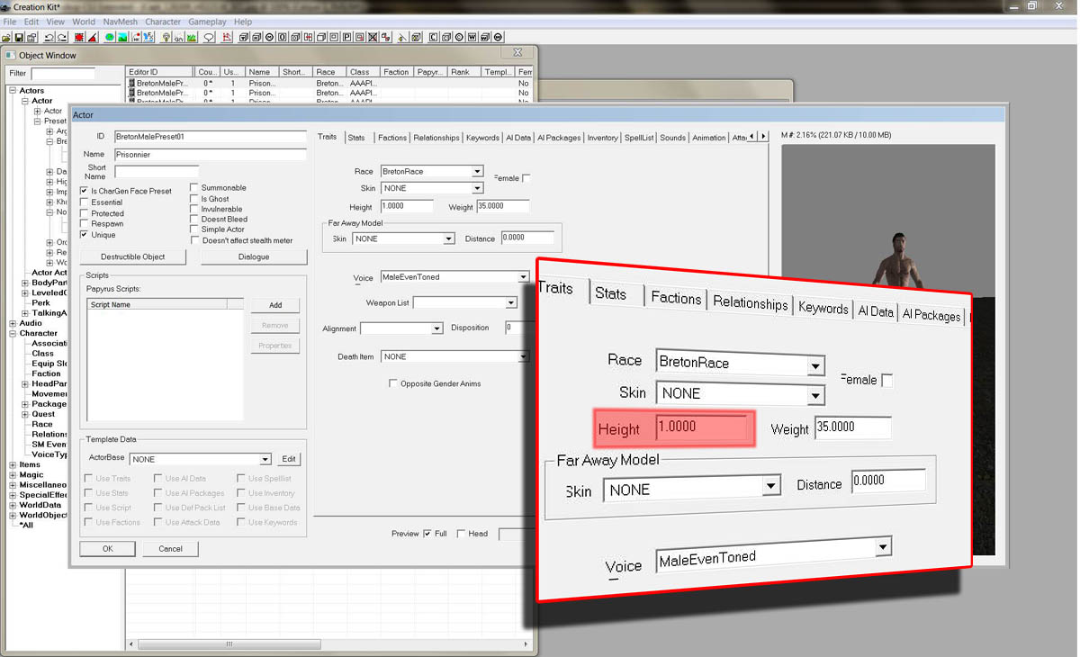Expand the Items tree node

pyautogui.click(x=13, y=464)
